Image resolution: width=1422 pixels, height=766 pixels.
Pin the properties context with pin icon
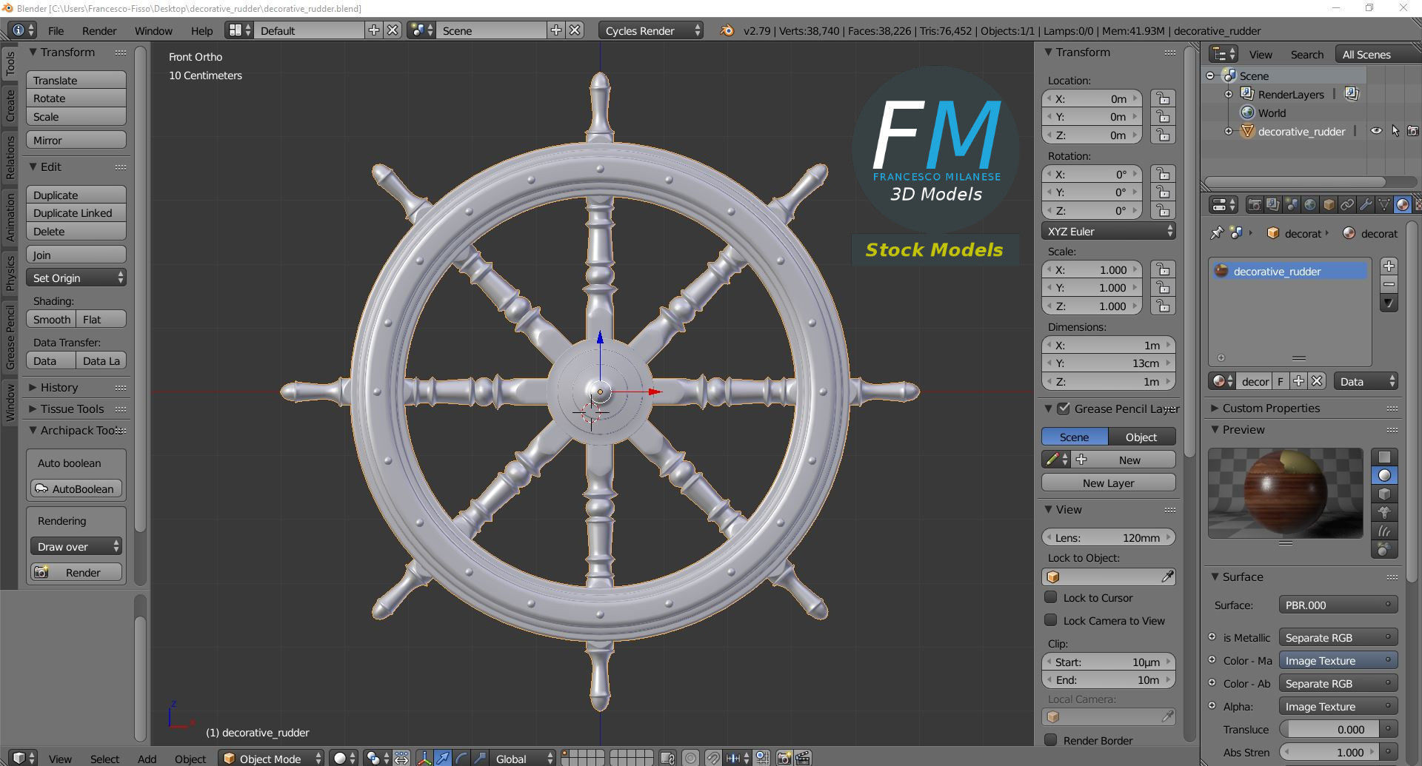(x=1217, y=233)
